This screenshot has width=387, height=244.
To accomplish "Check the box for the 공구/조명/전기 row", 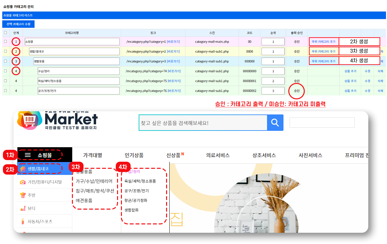I will pyautogui.click(x=5, y=91).
